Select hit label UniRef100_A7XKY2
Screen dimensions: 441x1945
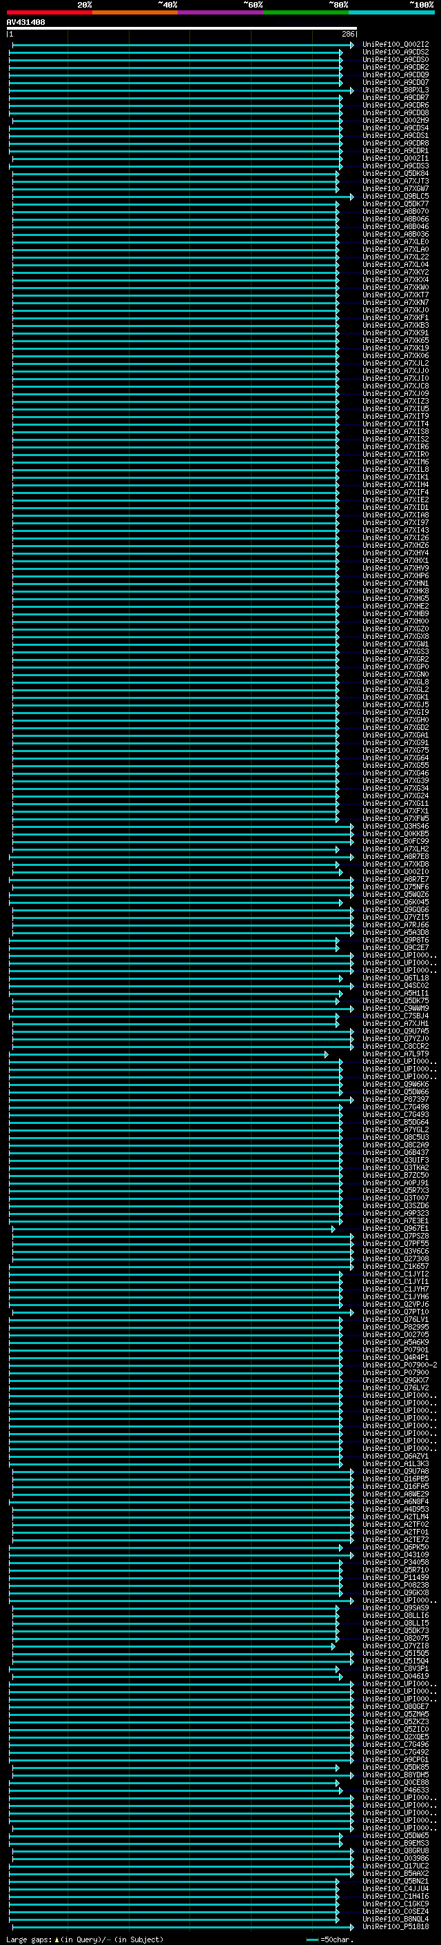click(396, 273)
